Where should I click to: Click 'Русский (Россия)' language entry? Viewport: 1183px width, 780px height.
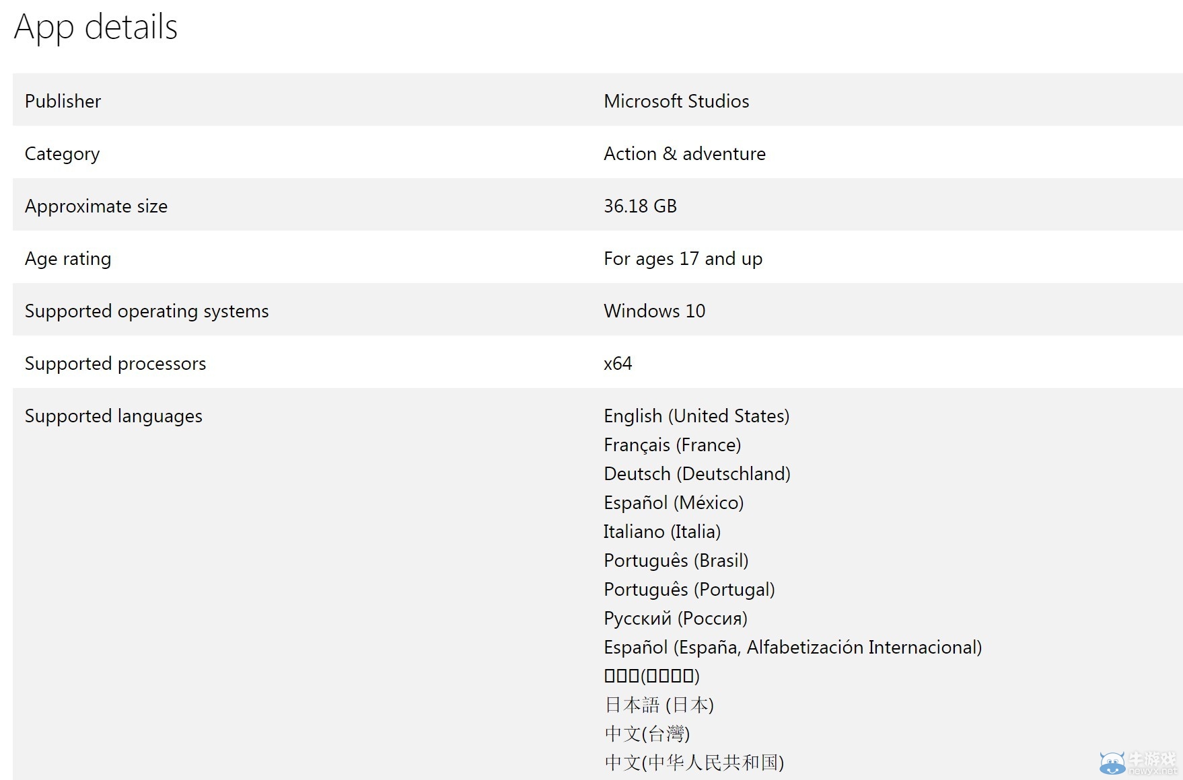click(x=676, y=619)
